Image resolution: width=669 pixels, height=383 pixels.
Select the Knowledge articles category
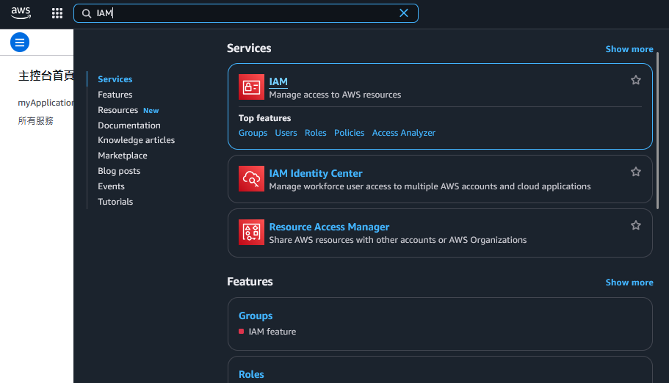[x=136, y=140]
